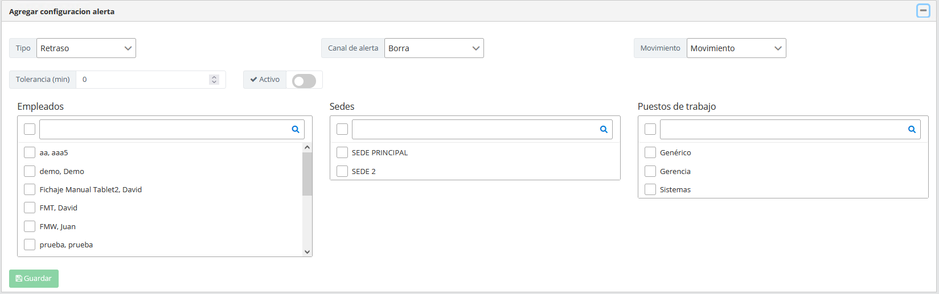Open the Tipo dropdown showing Retraso
939x294 pixels.
click(x=86, y=48)
